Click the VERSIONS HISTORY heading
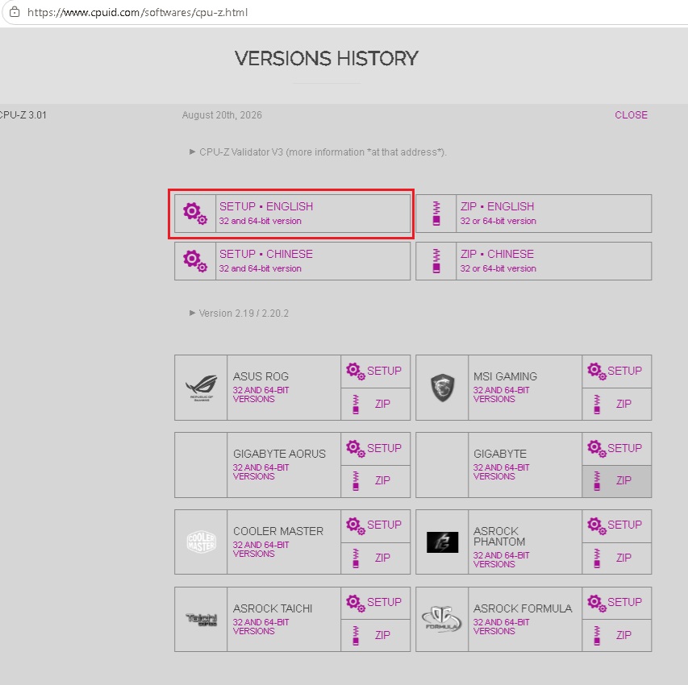This screenshot has height=685, width=688. [x=327, y=58]
